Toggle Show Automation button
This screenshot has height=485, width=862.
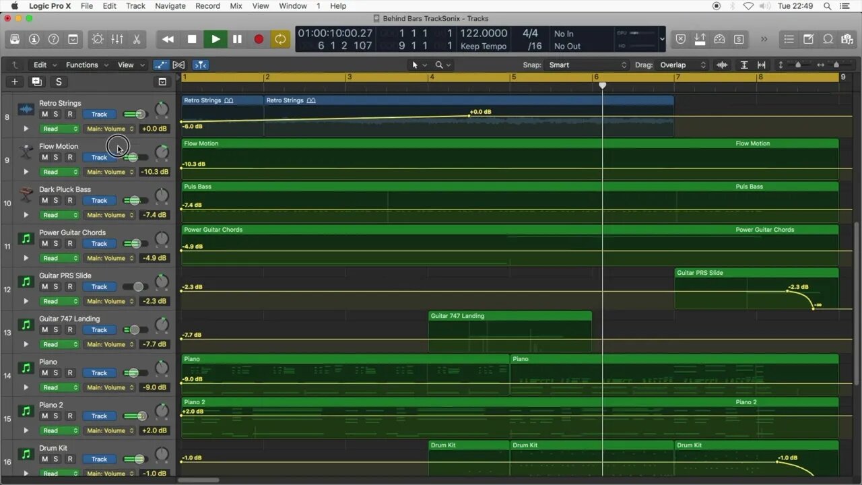161,65
